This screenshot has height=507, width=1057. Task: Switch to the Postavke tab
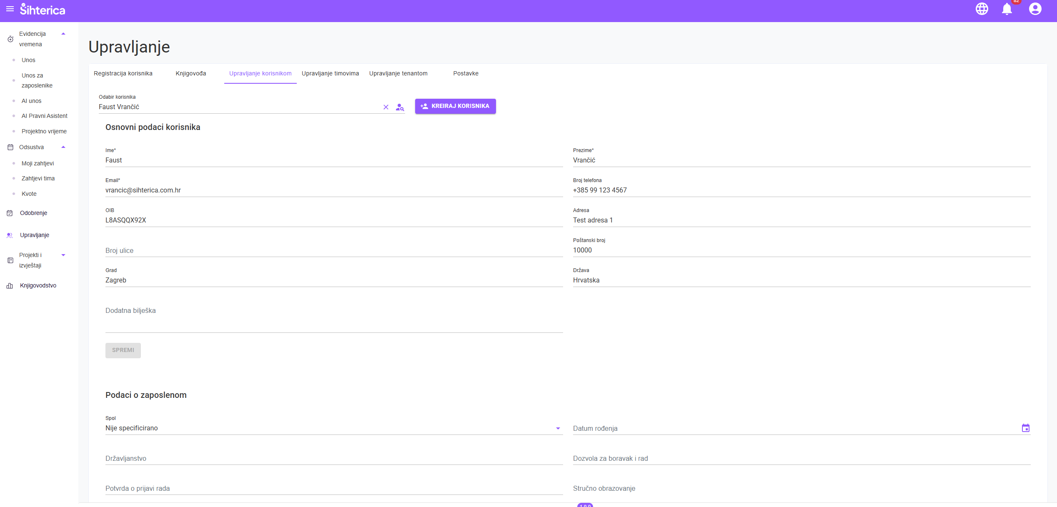pos(466,73)
